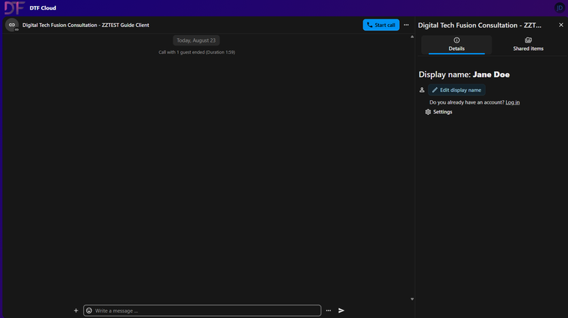Open the emoji picker in message box
This screenshot has width=568, height=318.
click(x=89, y=311)
